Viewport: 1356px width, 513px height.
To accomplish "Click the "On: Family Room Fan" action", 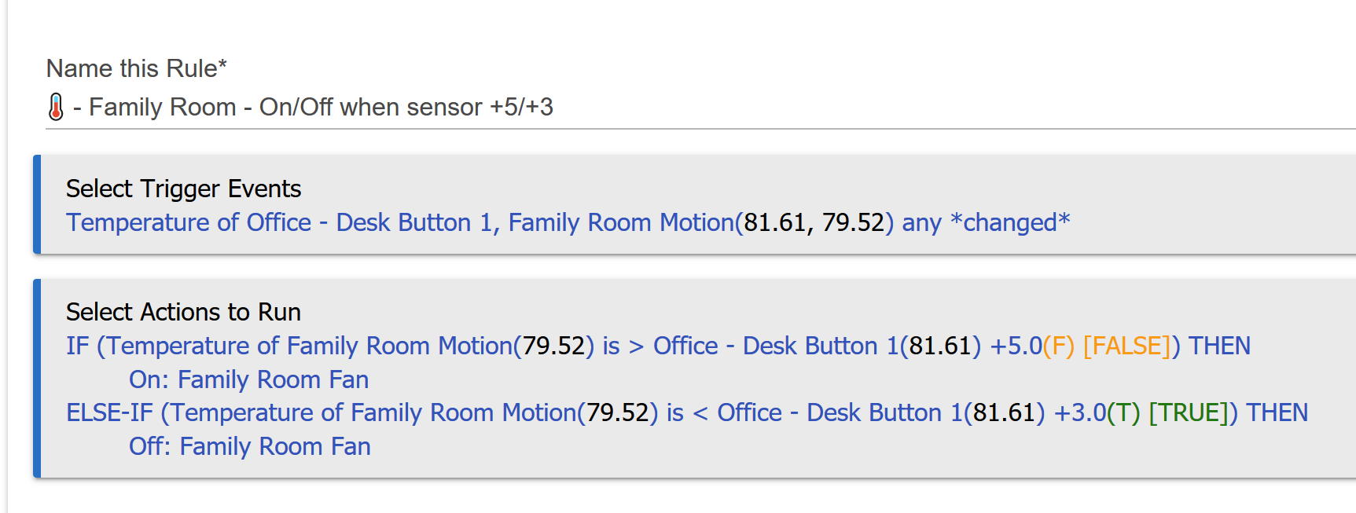I will pyautogui.click(x=248, y=379).
